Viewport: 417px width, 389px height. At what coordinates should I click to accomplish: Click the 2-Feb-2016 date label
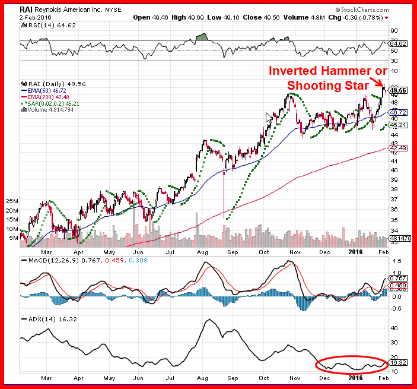(x=36, y=18)
